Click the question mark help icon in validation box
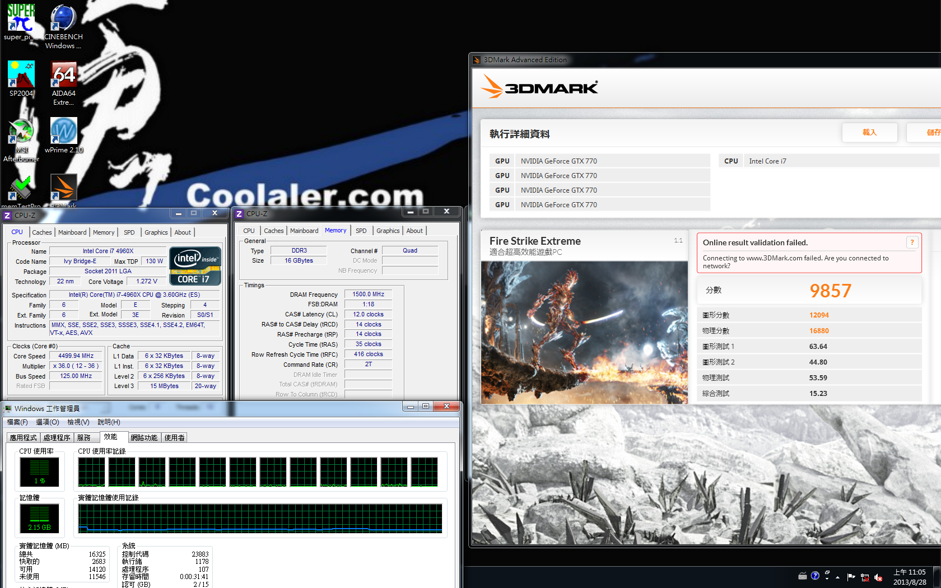941x588 pixels. click(912, 242)
